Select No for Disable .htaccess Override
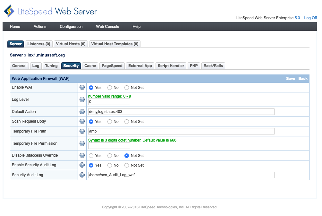The width and height of the screenshot is (322, 216). click(110, 156)
